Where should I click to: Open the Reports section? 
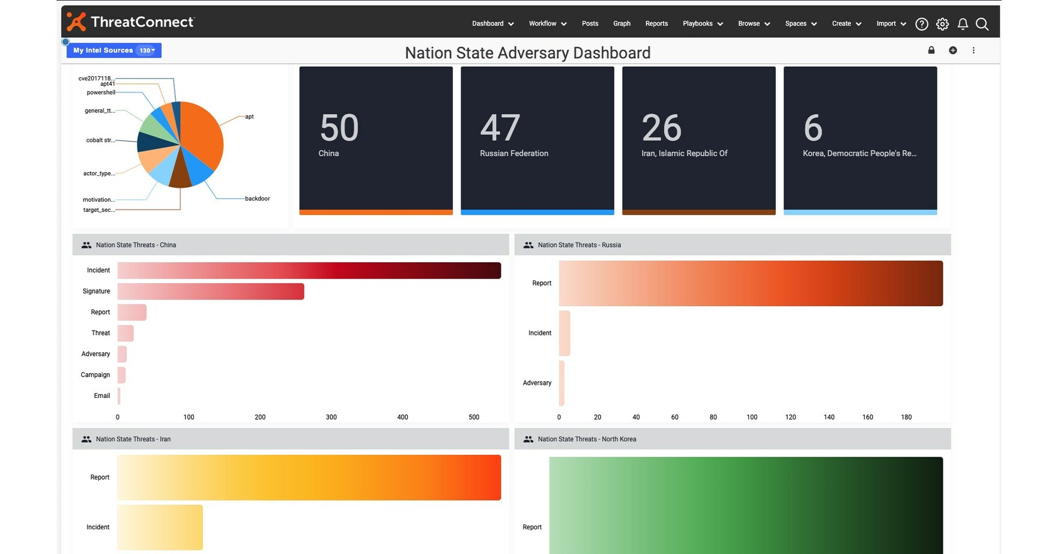656,23
